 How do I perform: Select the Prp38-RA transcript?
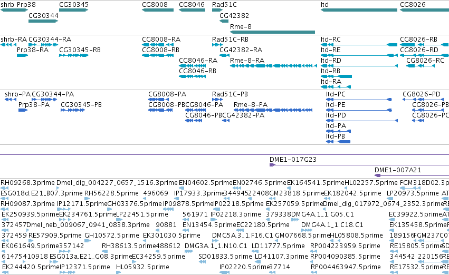[22, 55]
